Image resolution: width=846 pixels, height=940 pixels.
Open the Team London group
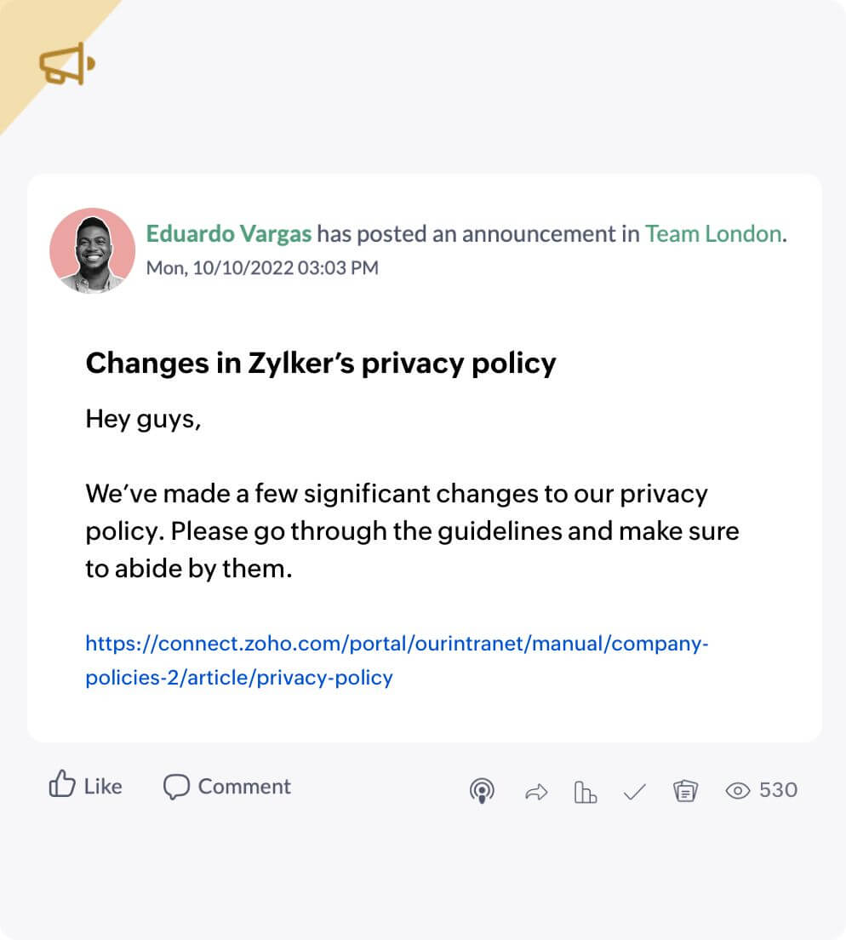click(712, 233)
